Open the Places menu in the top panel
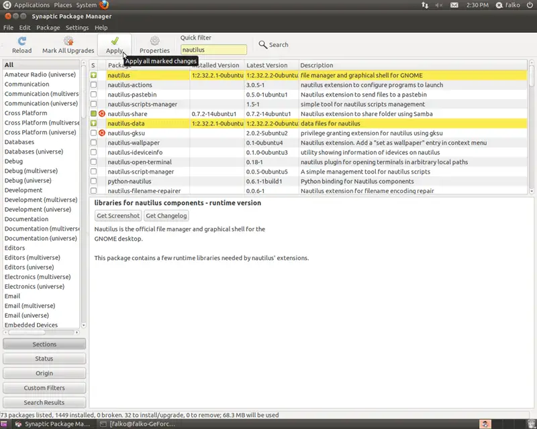 tap(62, 5)
